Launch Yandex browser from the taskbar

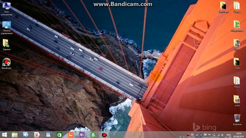click(x=37, y=135)
